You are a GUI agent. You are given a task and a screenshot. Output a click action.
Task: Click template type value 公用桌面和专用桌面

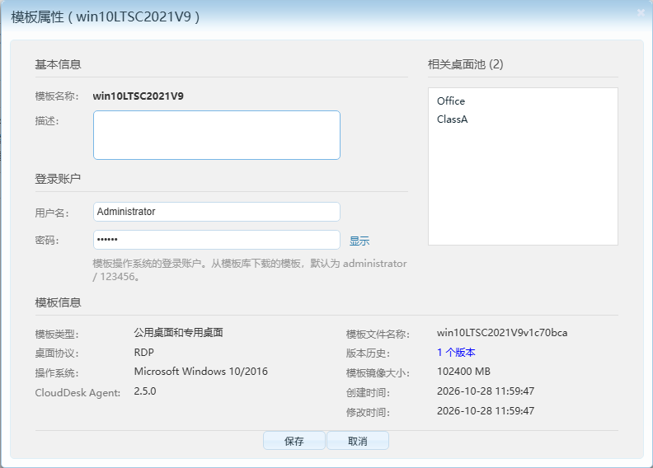coord(179,333)
